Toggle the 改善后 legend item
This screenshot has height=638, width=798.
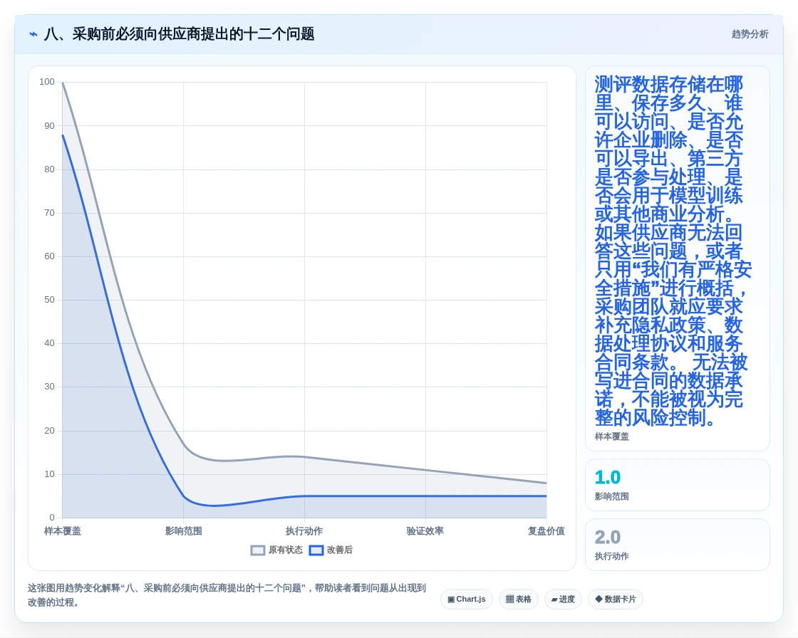(331, 550)
